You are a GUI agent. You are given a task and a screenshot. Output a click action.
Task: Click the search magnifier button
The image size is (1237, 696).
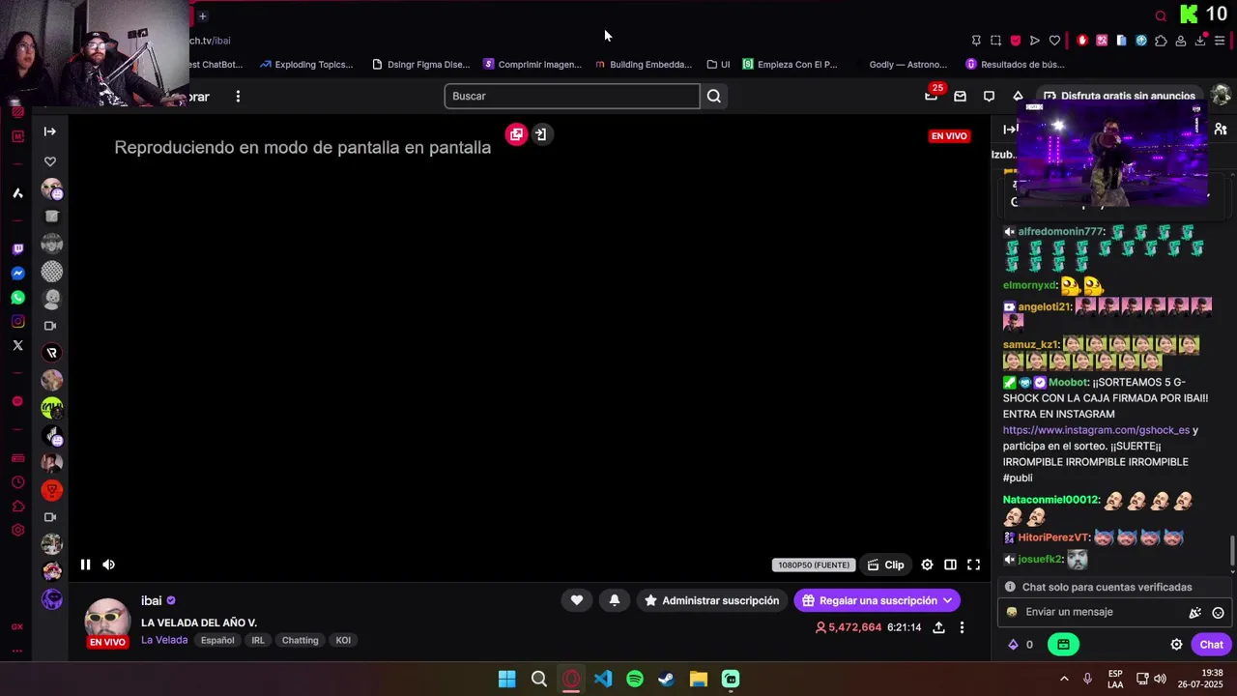click(713, 96)
